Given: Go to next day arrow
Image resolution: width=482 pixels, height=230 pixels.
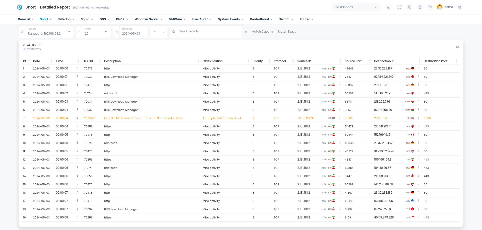Looking at the screenshot, I should 164,32.
